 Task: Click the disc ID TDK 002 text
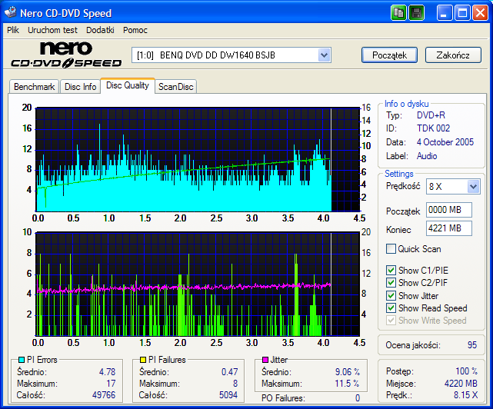click(433, 128)
